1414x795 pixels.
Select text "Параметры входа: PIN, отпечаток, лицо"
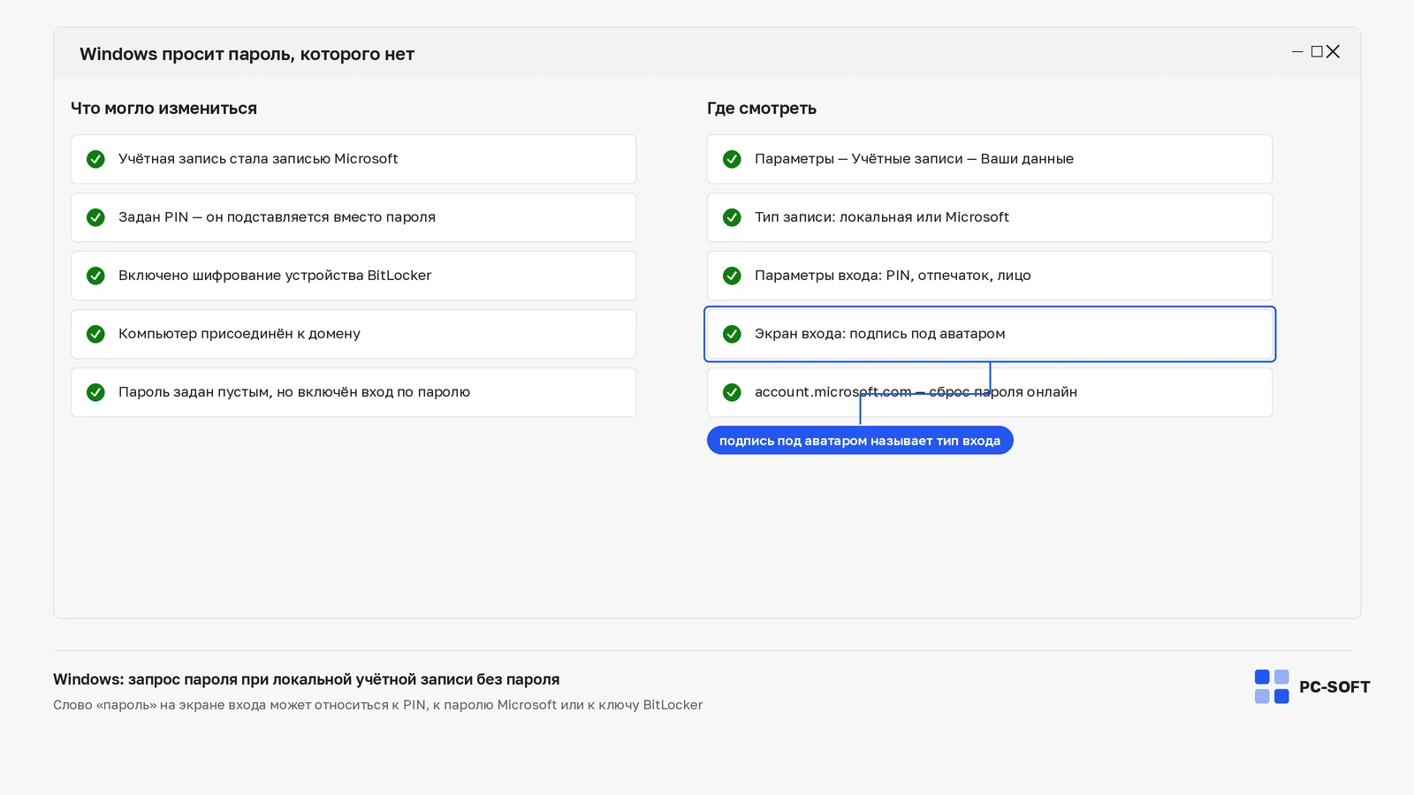click(893, 276)
